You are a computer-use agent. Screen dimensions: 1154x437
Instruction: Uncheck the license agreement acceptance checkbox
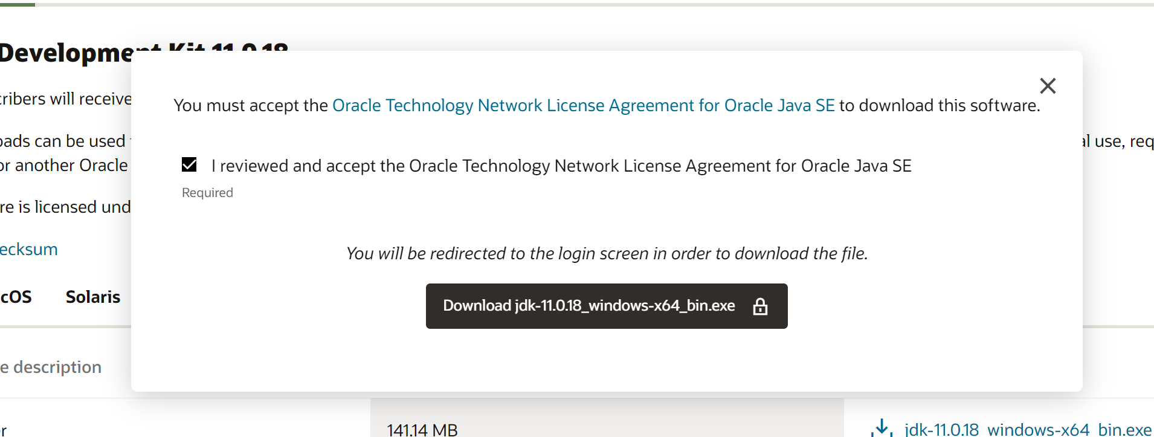189,164
